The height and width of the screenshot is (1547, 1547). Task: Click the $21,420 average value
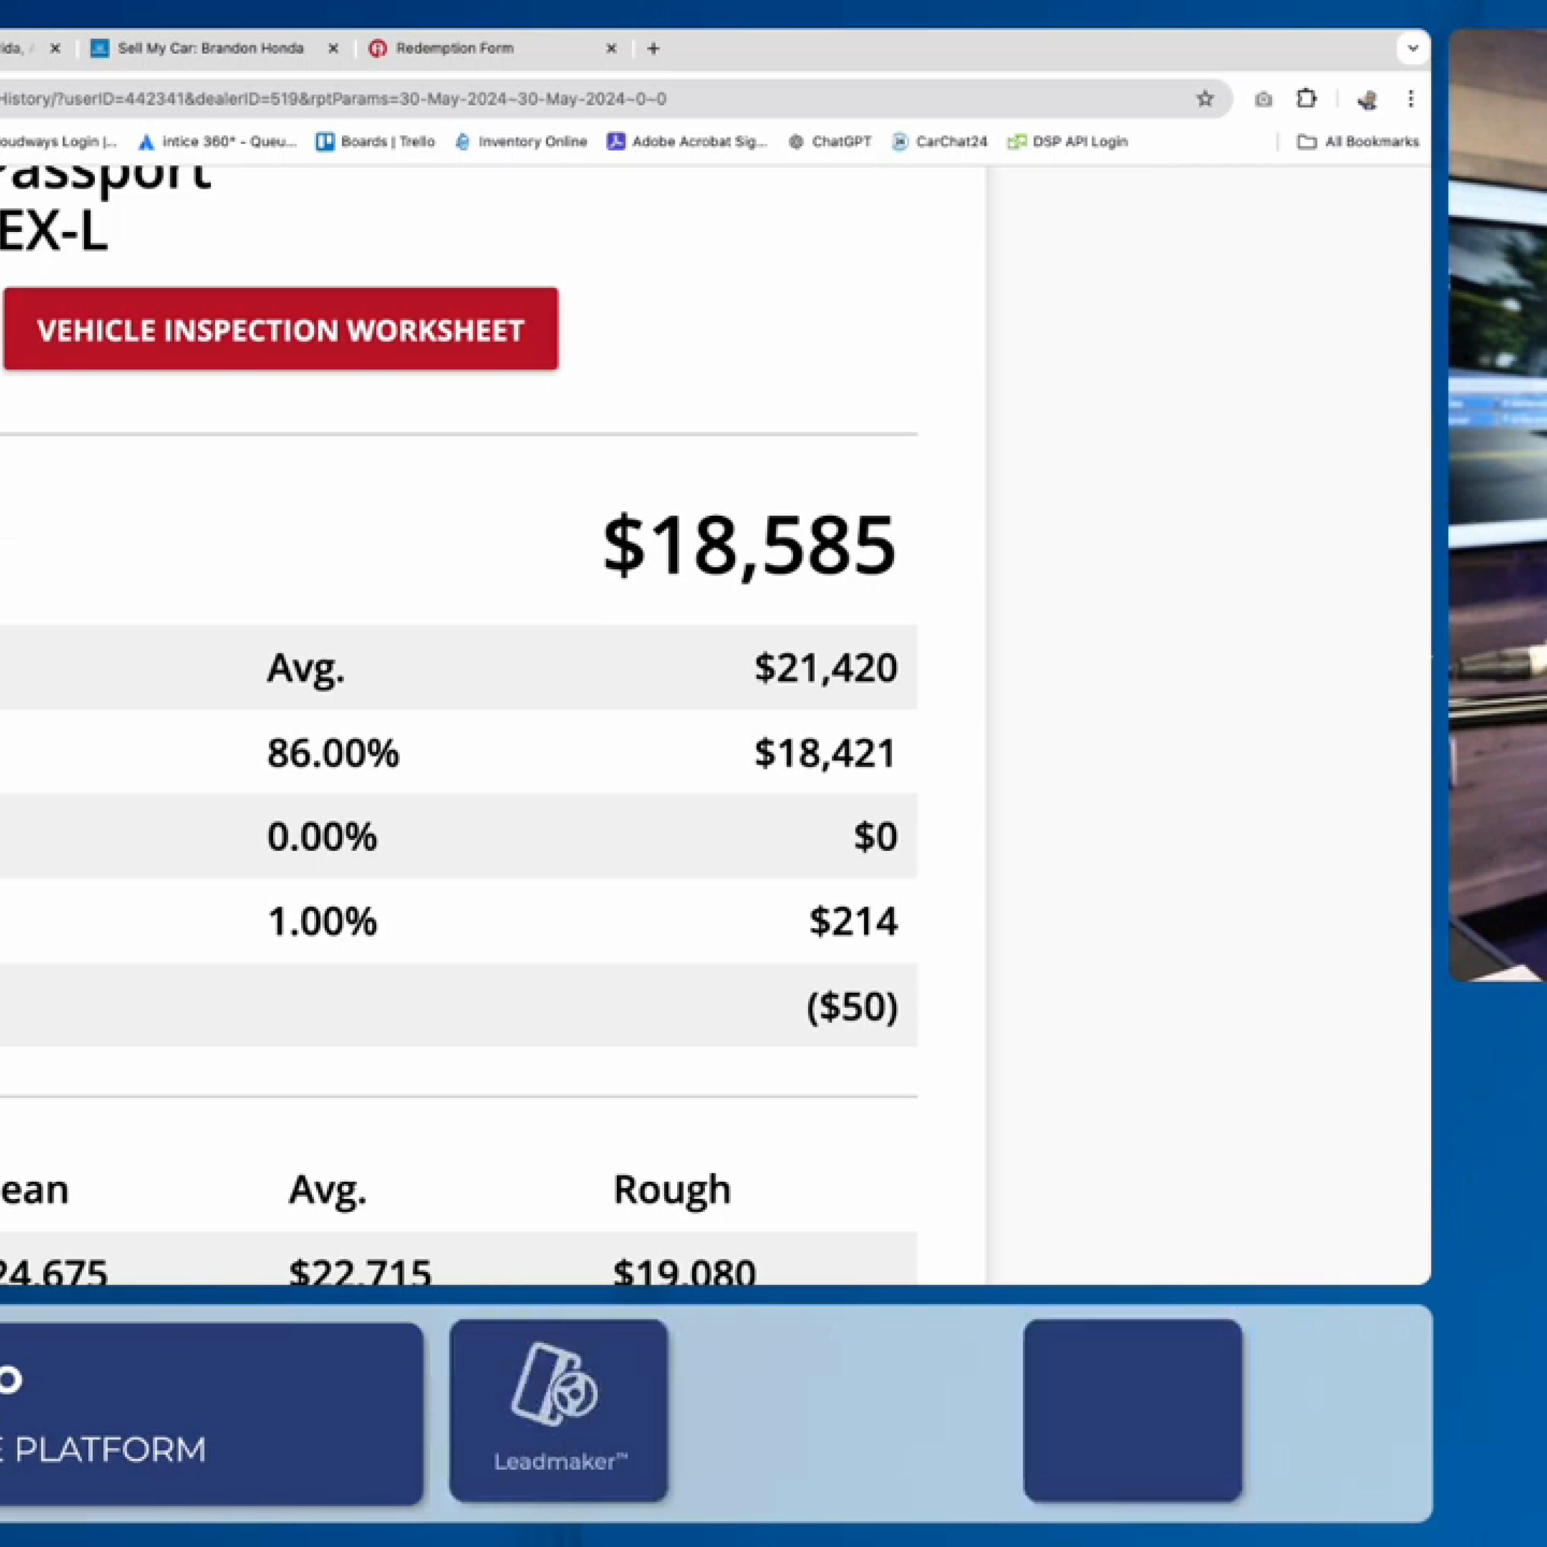click(826, 668)
